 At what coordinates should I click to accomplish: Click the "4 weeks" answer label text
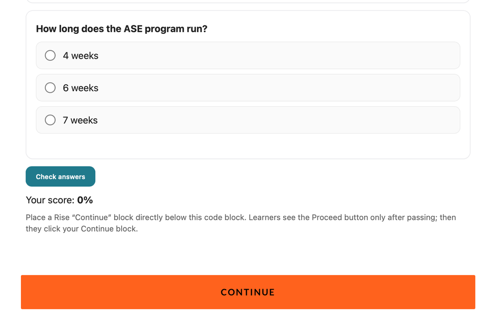tap(81, 56)
